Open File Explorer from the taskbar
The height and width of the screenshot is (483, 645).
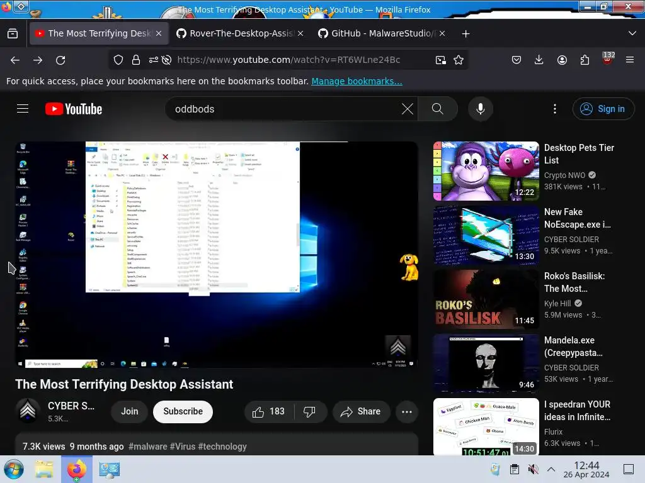point(44,469)
